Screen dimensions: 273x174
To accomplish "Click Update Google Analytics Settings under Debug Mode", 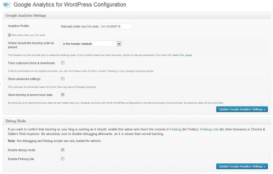I will [242, 166].
